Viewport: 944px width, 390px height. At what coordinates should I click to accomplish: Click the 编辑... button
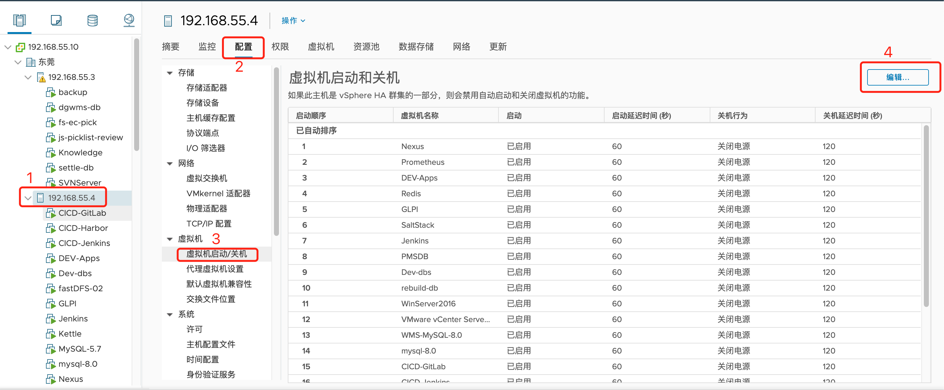click(897, 77)
